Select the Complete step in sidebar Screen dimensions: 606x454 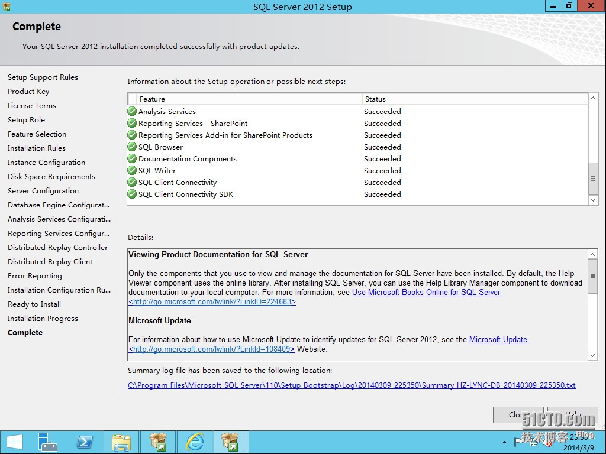tap(25, 332)
